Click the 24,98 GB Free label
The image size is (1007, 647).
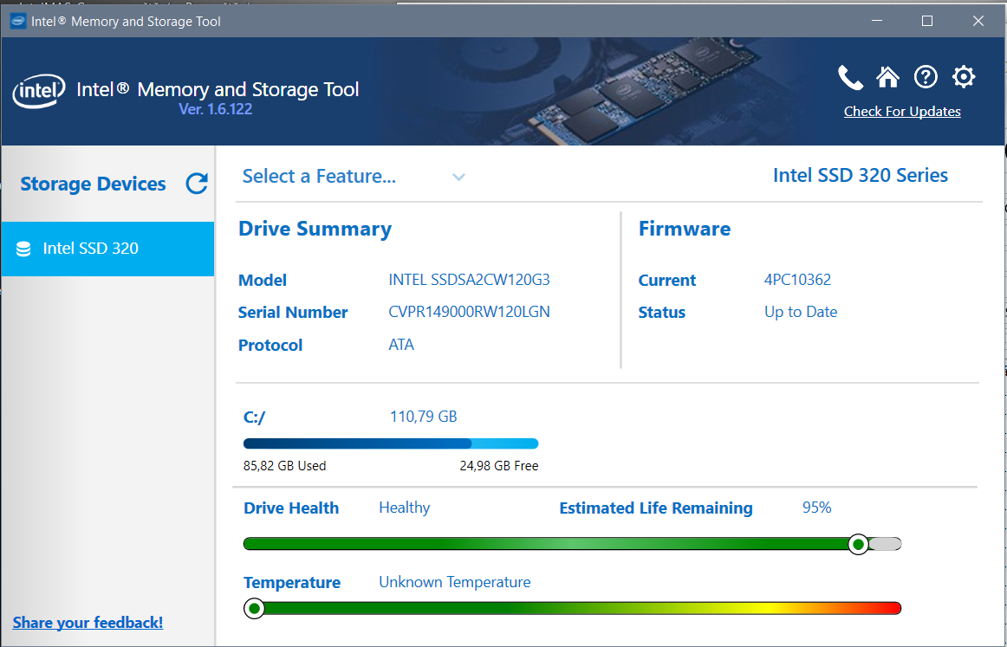[499, 466]
